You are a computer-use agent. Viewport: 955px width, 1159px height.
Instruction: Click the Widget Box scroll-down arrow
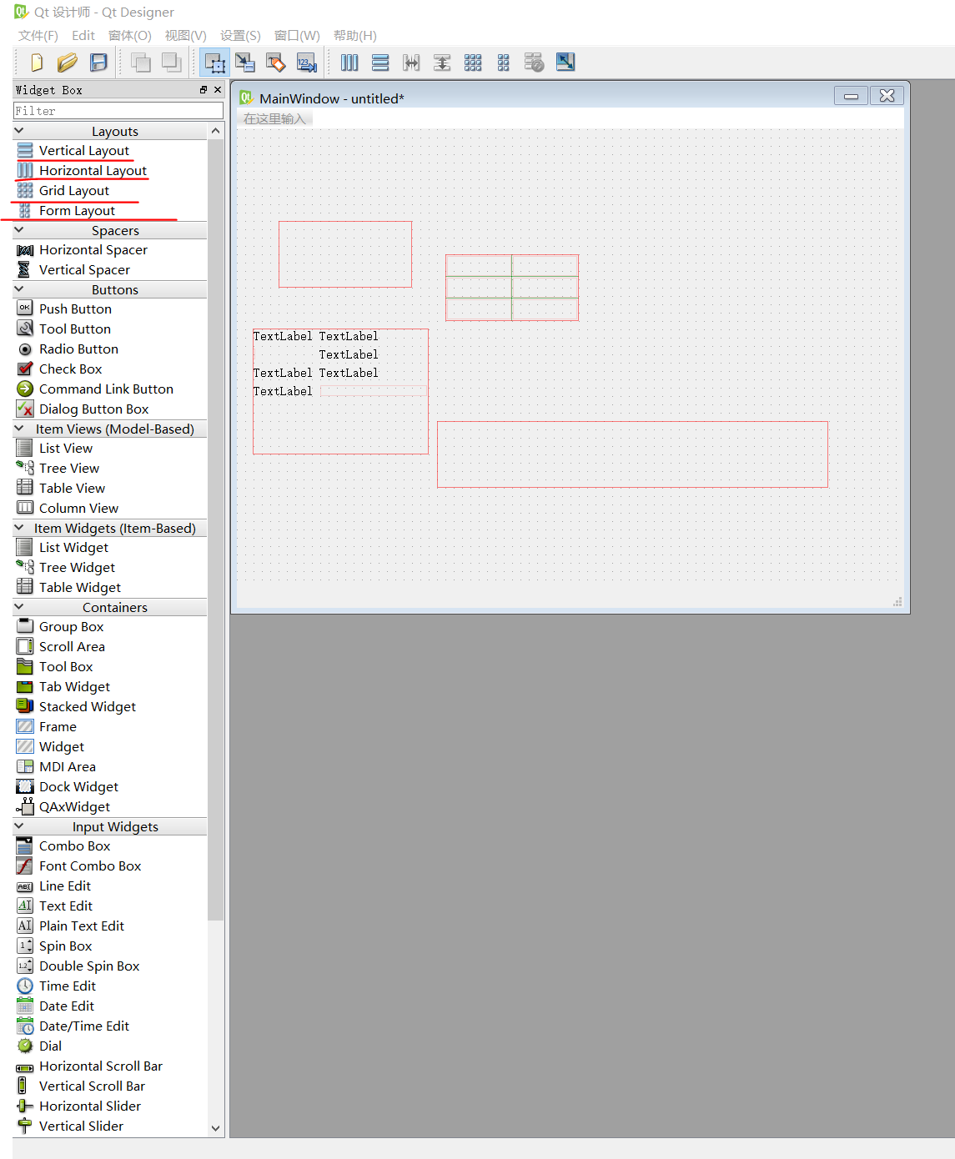216,1128
